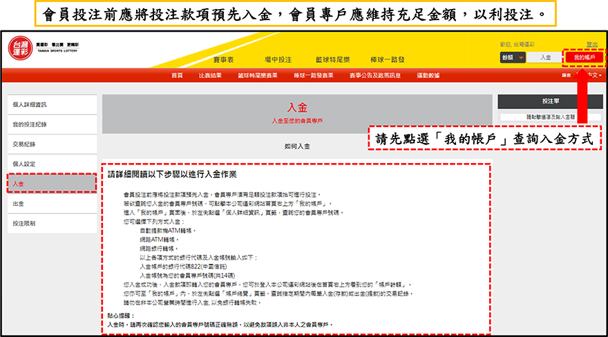This screenshot has height=337, width=608.
Task: Open 賽事公告及跑馬訊息 menu item
Action: tap(374, 75)
